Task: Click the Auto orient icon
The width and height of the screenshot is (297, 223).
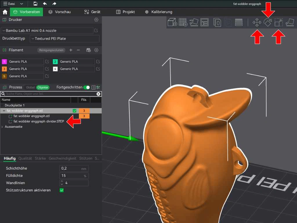Action: pyautogui.click(x=193, y=22)
